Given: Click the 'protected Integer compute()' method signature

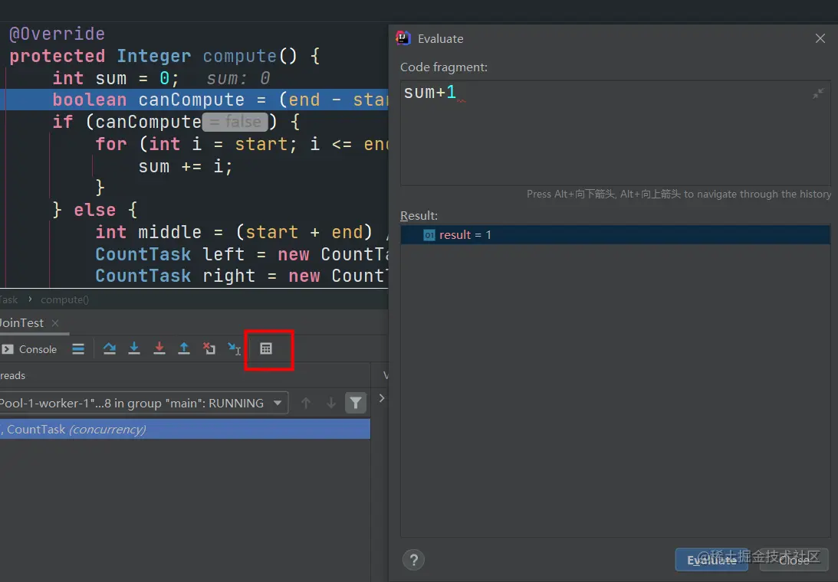Looking at the screenshot, I should [165, 56].
